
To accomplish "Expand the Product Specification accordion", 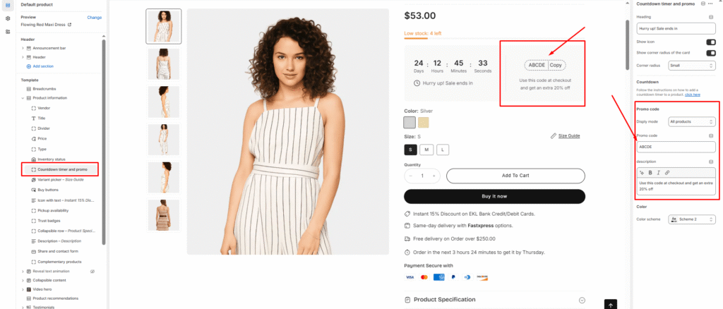I will pyautogui.click(x=582, y=300).
